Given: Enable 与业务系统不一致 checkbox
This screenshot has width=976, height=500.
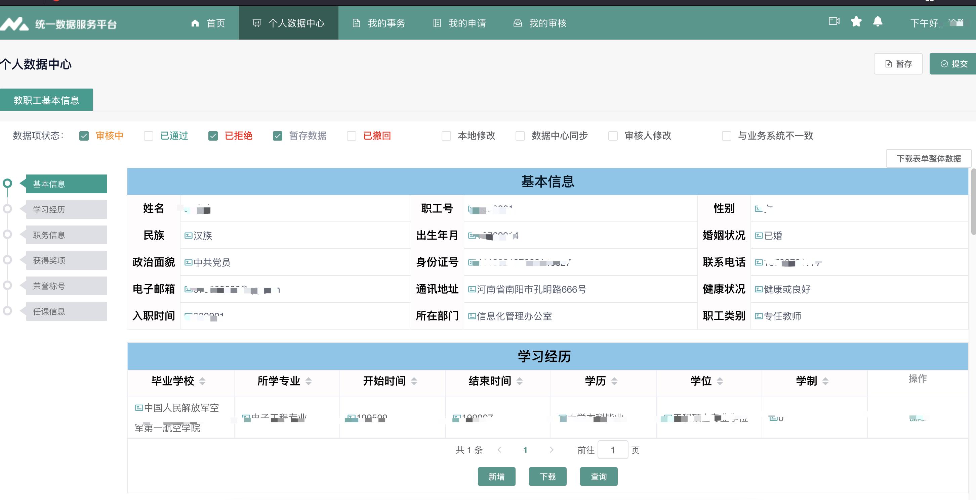Looking at the screenshot, I should pos(726,136).
